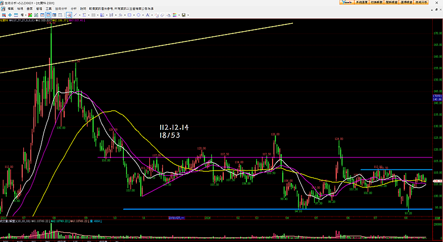This screenshot has height=242, width=443.
Task: Click the floppy disk save icon
Action: 183,15
